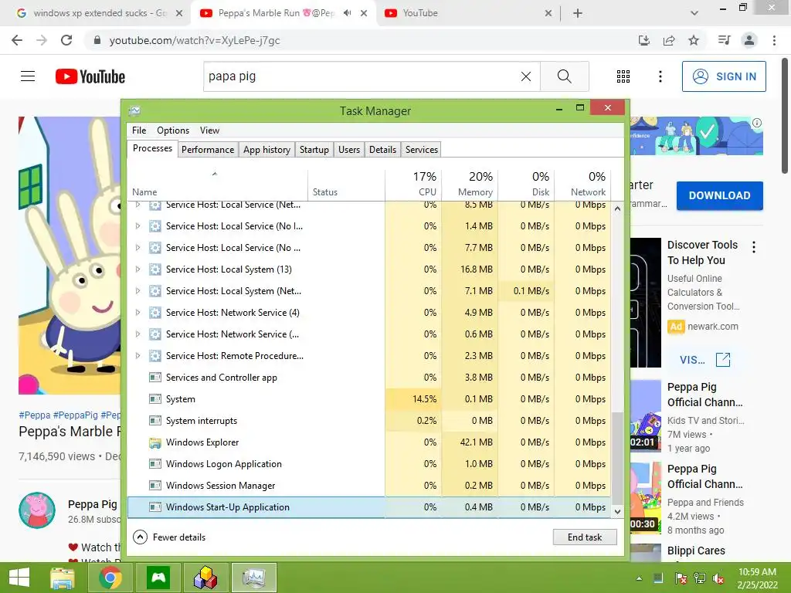Image resolution: width=791 pixels, height=593 pixels.
Task: Open YouTube settings three-dot menu
Action: click(660, 76)
